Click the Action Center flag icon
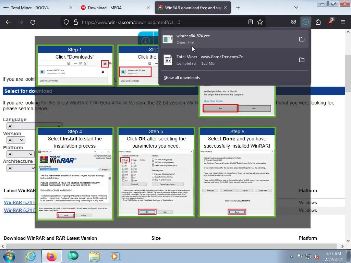351x263 pixels. click(300, 256)
